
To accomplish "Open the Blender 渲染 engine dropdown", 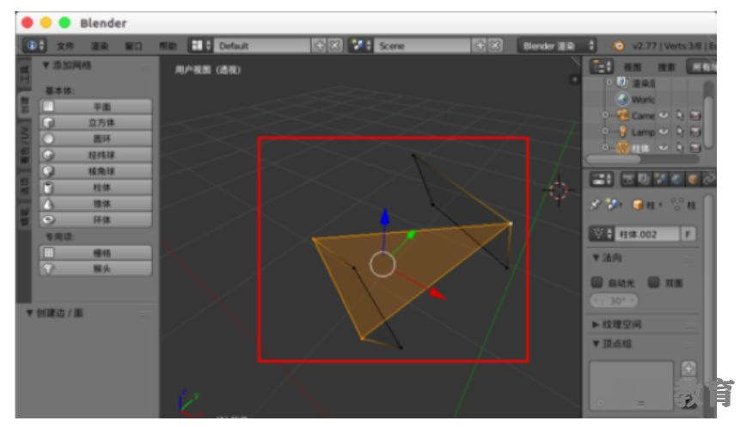I will tap(557, 46).
